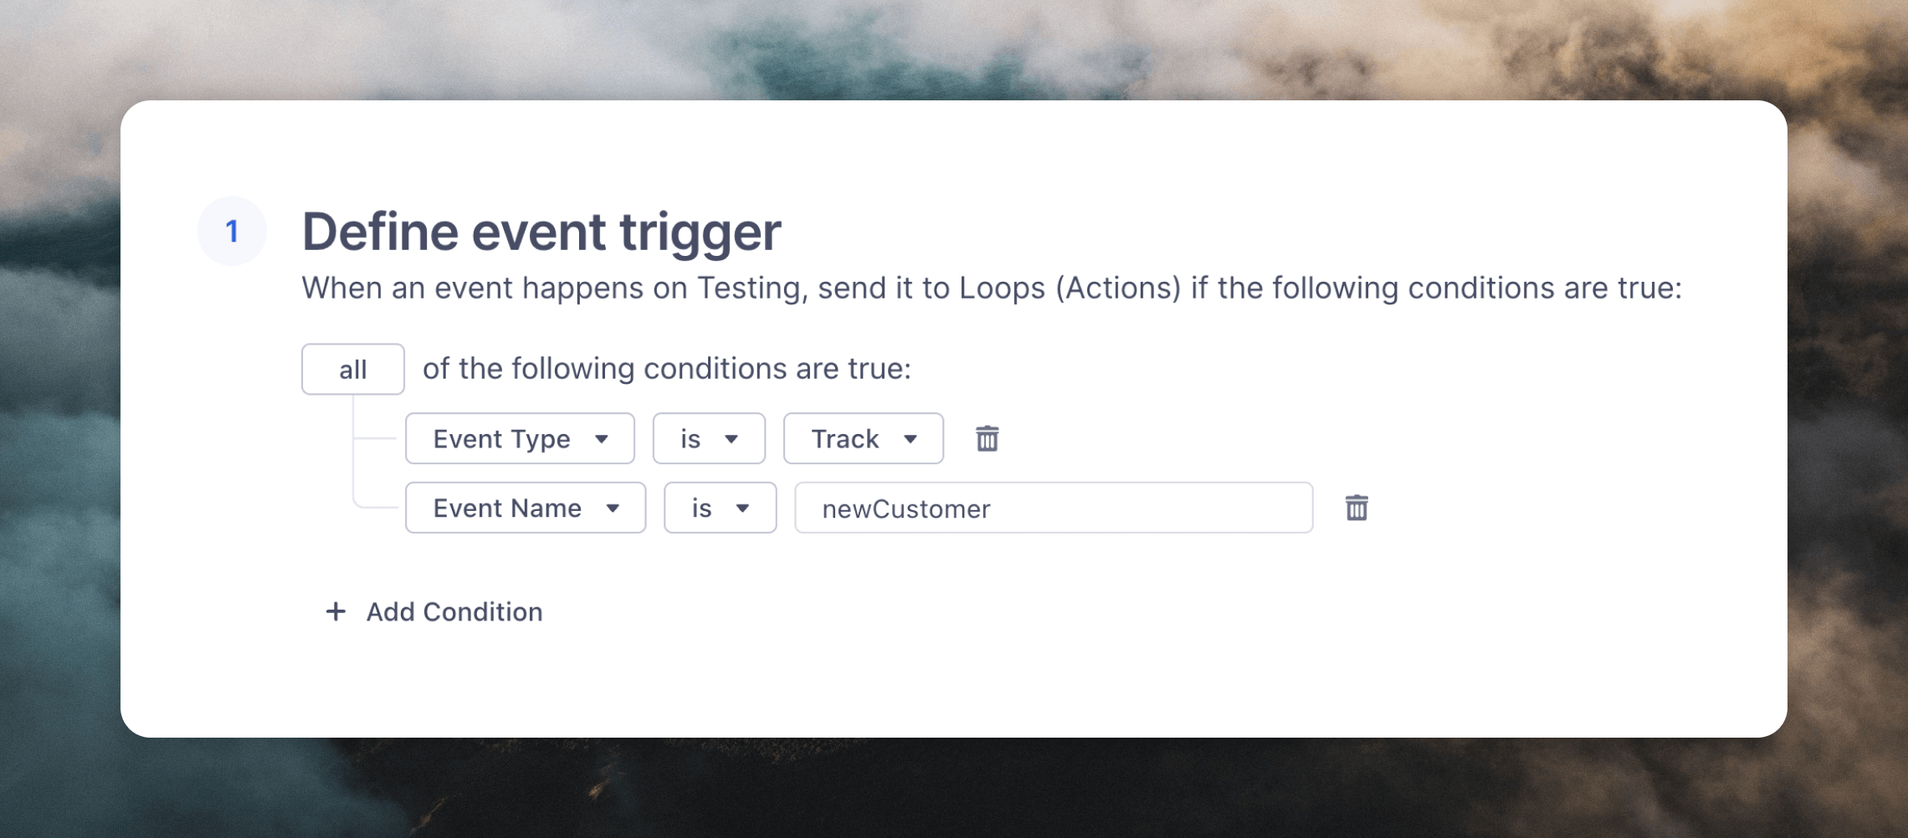Focus the newCustomer event name field
This screenshot has width=1908, height=838.
[x=1054, y=508]
